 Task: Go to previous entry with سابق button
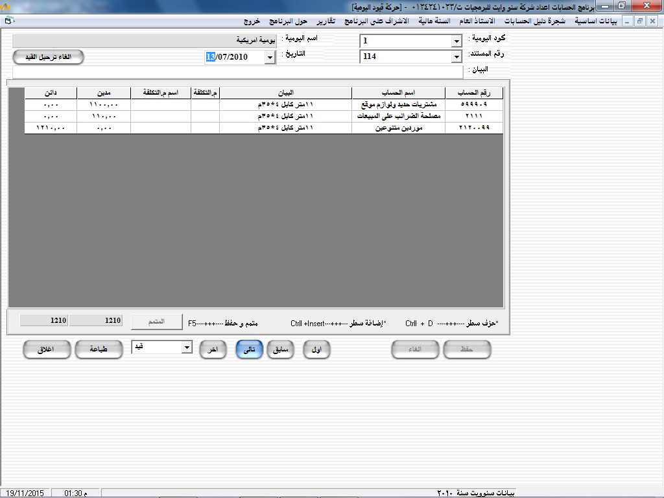281,350
